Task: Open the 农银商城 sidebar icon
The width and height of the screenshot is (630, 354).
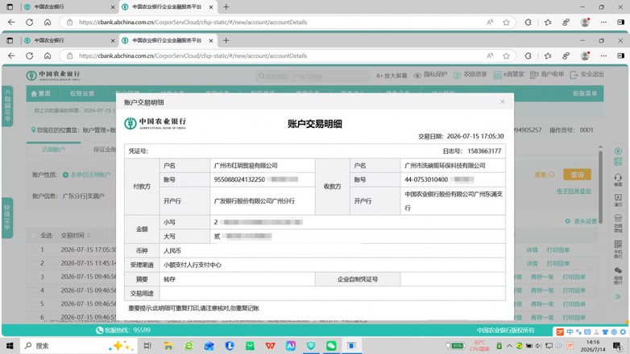Action: (618, 218)
